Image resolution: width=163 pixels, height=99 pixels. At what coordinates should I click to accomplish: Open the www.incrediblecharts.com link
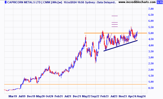pyautogui.click(x=137, y=2)
